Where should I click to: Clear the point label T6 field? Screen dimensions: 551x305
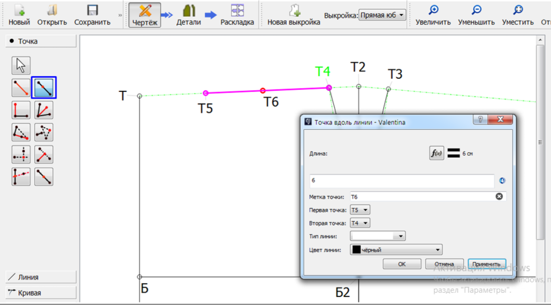pyautogui.click(x=499, y=197)
